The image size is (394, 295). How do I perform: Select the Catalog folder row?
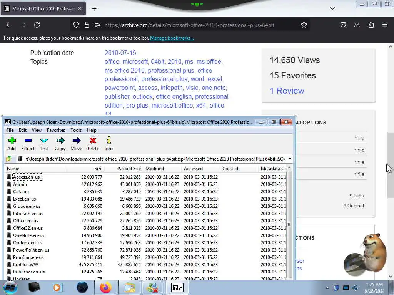point(146,191)
